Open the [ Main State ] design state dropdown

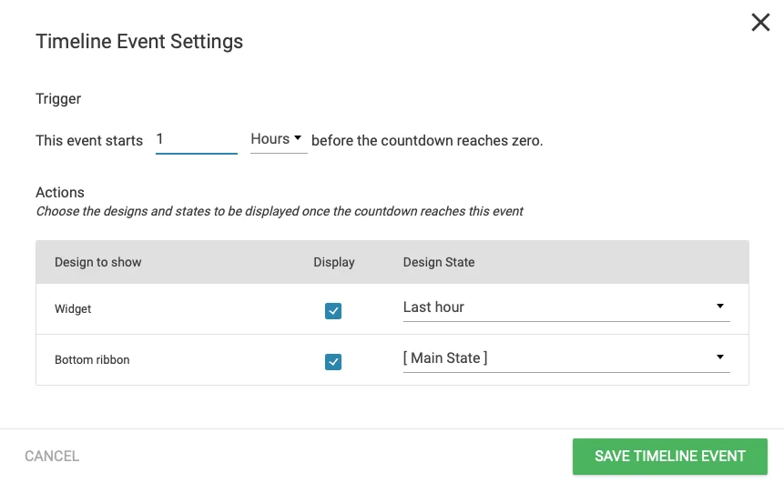click(x=565, y=358)
